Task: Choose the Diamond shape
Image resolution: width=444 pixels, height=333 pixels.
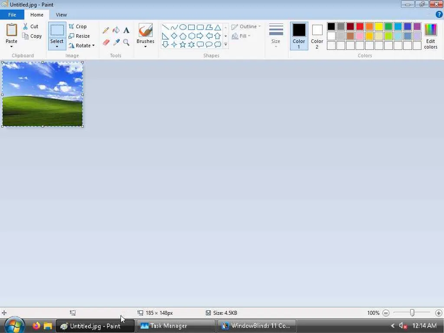Action: 174,36
